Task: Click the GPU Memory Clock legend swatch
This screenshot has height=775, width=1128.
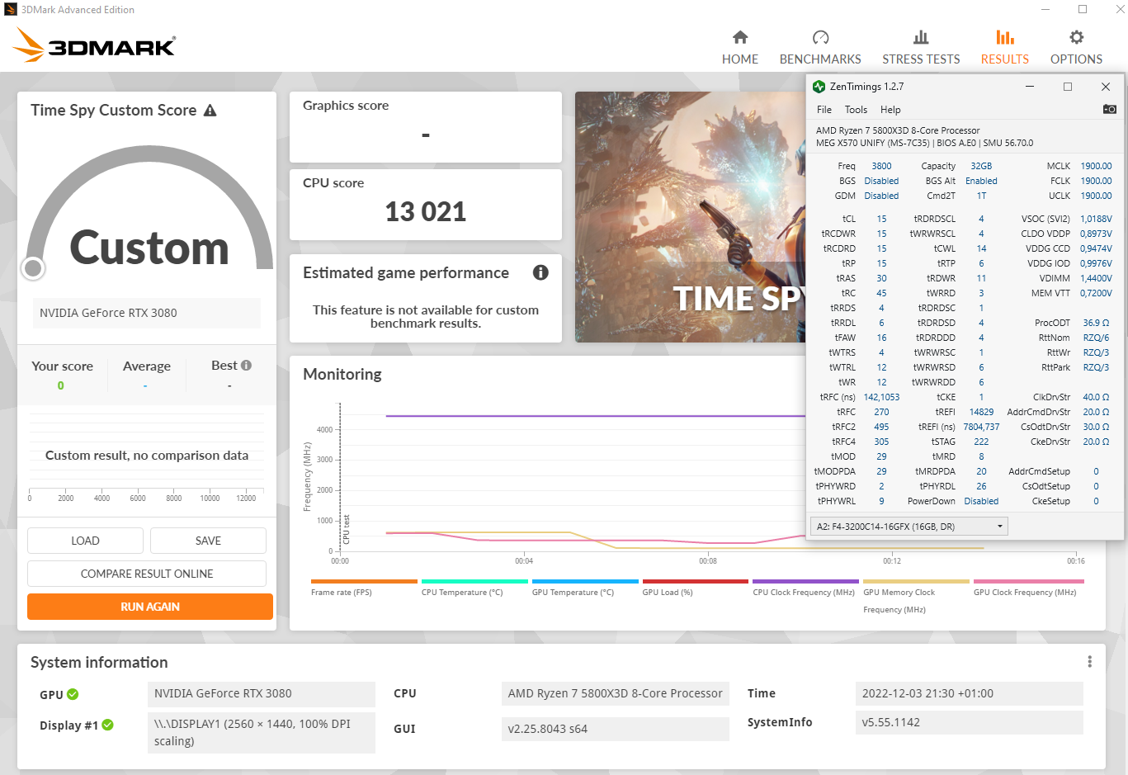Action: pos(916,581)
